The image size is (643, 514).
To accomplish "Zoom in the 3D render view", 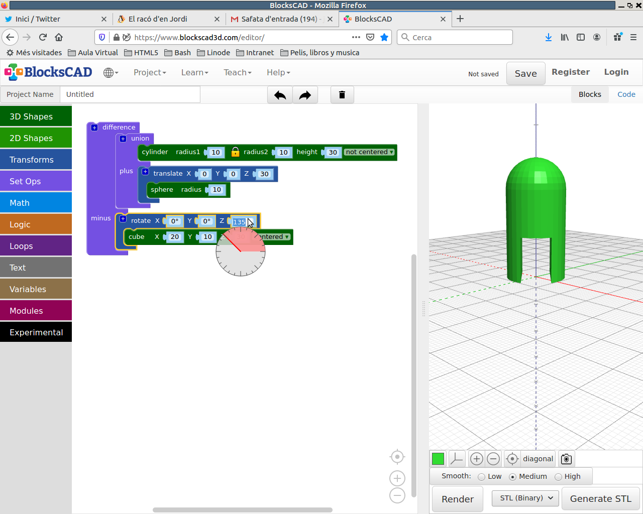I will pyautogui.click(x=477, y=459).
